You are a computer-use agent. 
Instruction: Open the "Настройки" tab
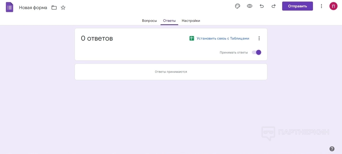191,20
